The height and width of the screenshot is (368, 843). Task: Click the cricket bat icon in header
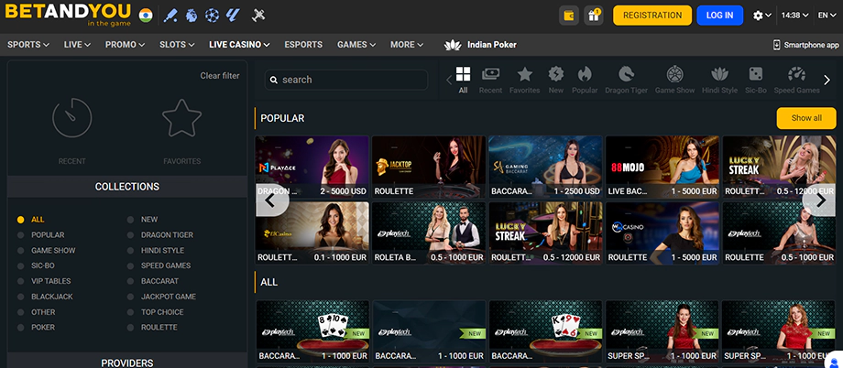[170, 16]
